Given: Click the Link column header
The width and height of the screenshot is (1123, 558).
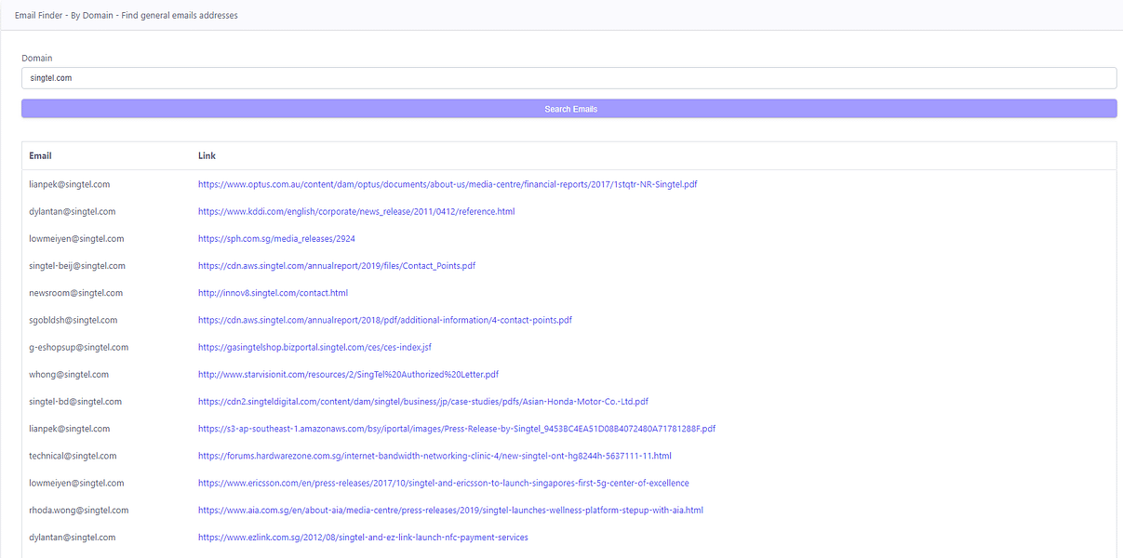Looking at the screenshot, I should (207, 155).
